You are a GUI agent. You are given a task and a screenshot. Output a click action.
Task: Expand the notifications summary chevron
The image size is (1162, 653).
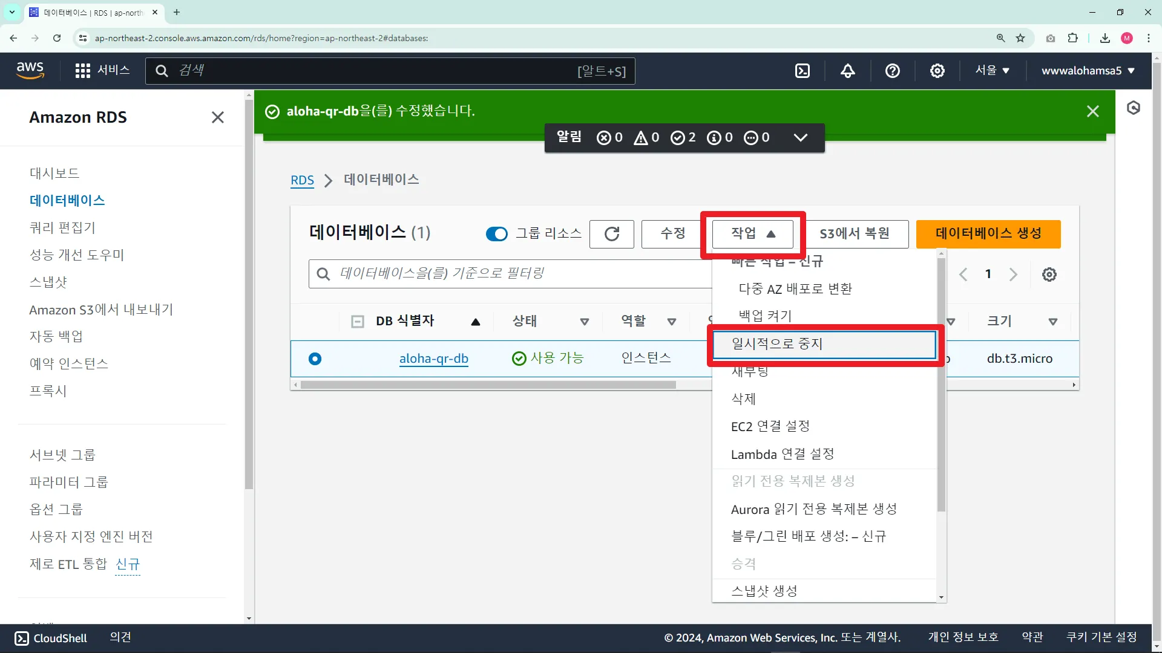pos(800,138)
